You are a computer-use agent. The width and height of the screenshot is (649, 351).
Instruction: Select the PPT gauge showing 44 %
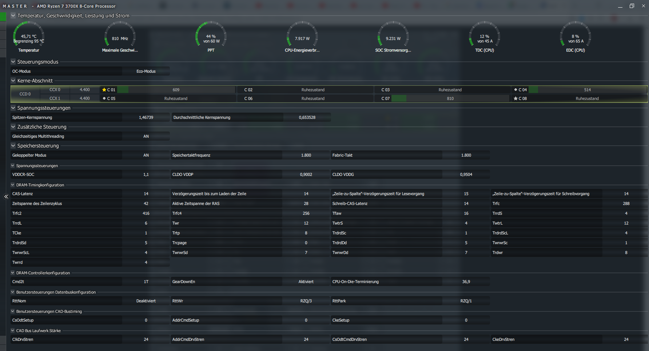pos(211,36)
